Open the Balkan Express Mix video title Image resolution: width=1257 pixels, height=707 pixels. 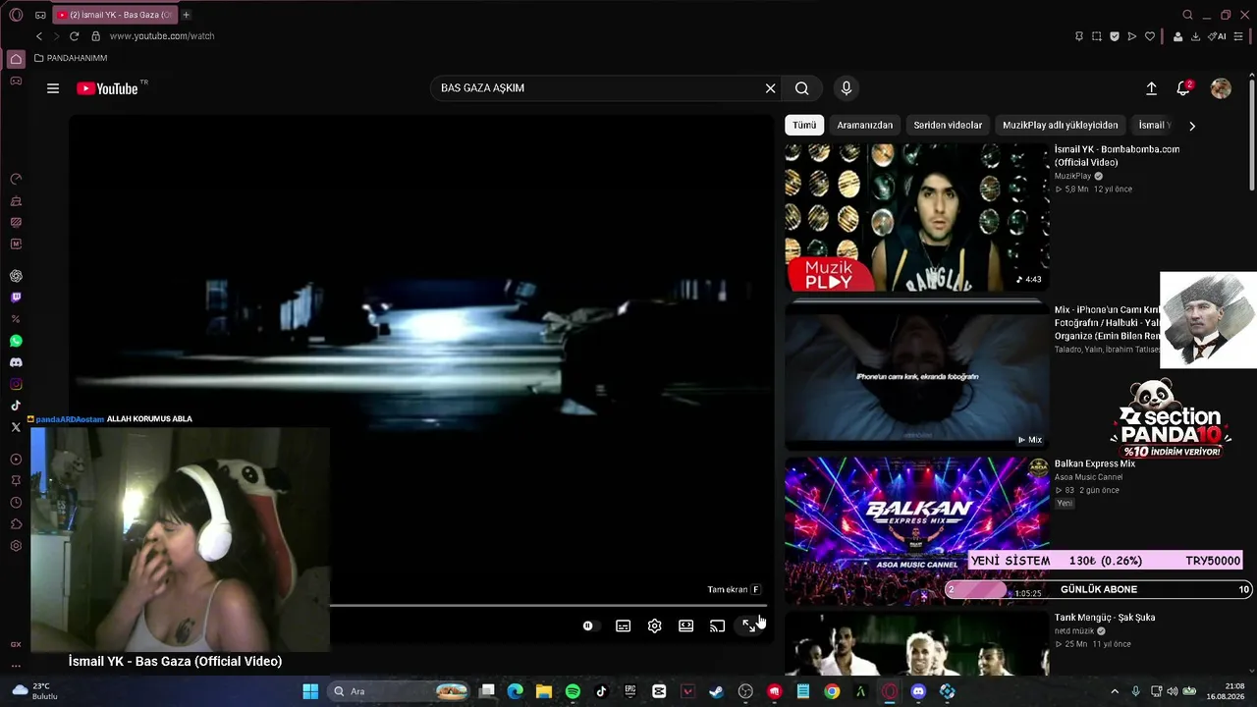pyautogui.click(x=1095, y=463)
